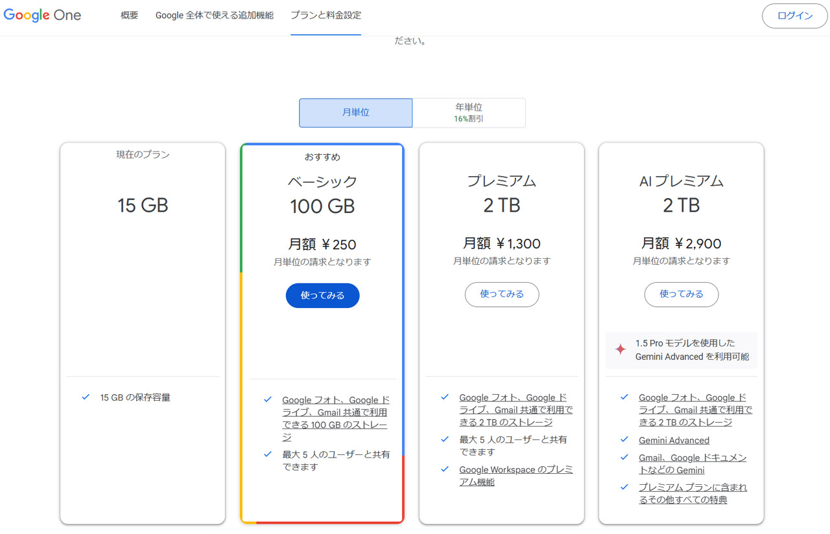Open the 概要 tab

coord(130,16)
